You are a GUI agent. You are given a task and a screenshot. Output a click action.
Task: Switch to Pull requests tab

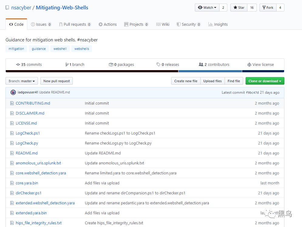[x=75, y=24]
